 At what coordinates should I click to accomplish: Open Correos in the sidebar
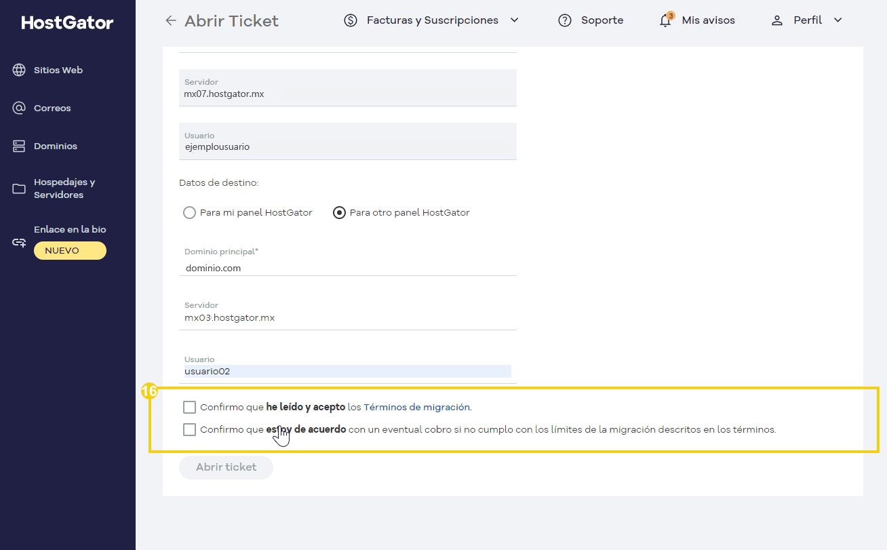52,108
